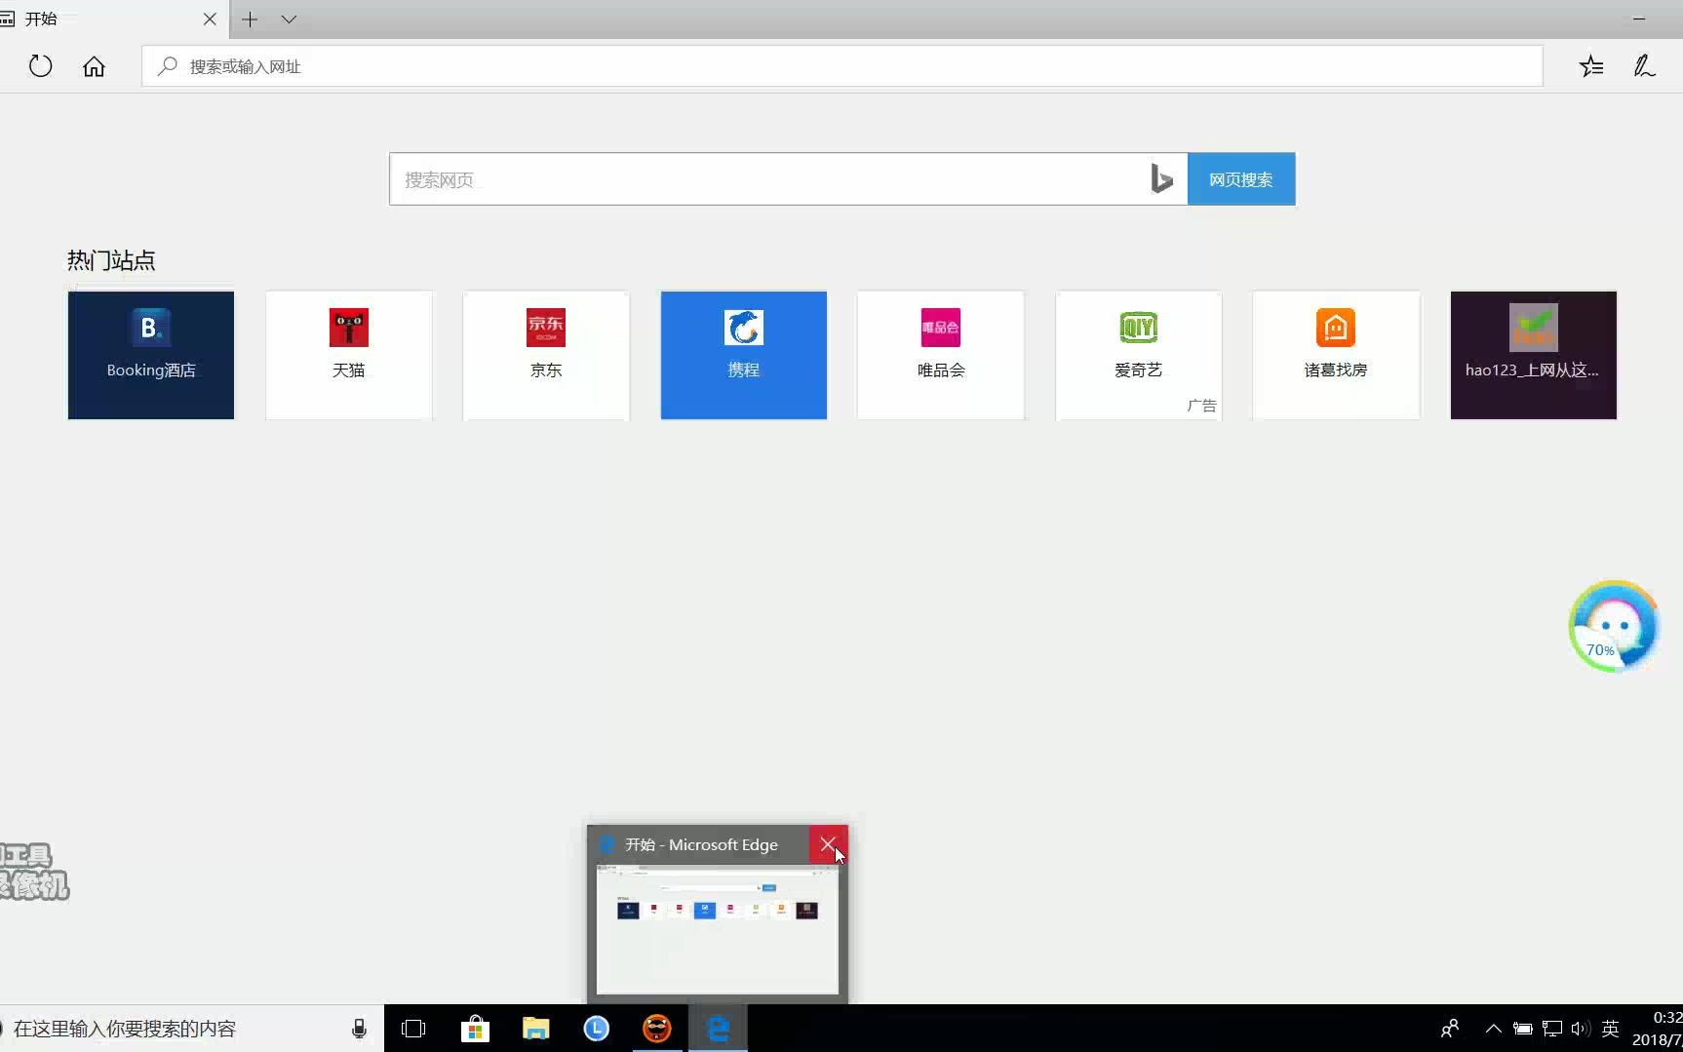Open the 天猫 tile

[x=349, y=355]
